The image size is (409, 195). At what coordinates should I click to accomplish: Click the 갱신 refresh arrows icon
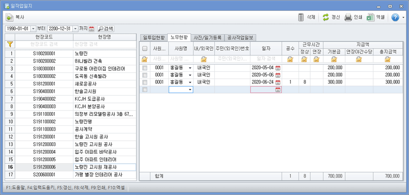[x=326, y=17]
